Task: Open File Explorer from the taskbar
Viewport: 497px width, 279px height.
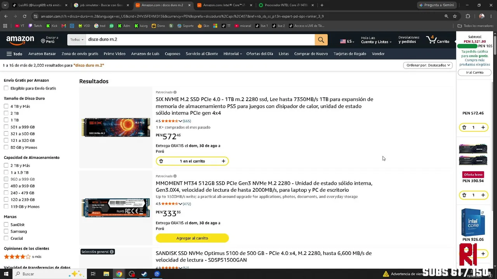Action: pyautogui.click(x=106, y=274)
